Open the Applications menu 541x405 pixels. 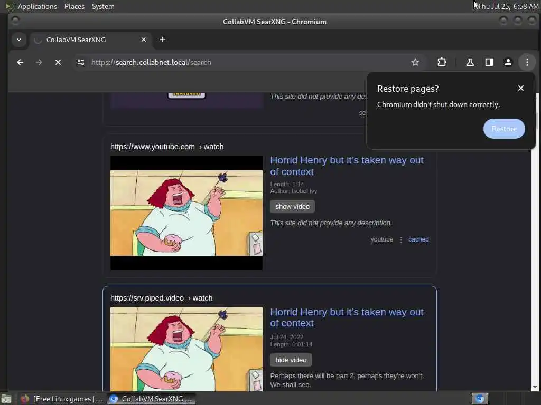38,6
